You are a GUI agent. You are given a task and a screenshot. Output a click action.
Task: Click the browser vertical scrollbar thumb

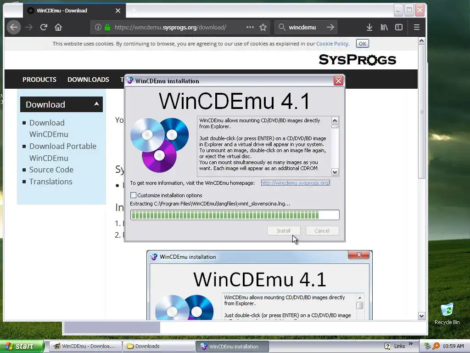point(422,112)
